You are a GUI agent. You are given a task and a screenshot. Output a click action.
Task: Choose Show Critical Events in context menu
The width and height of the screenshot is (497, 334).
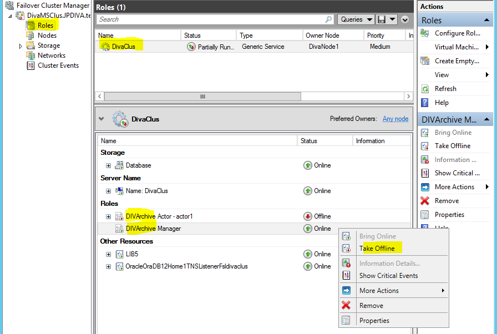coord(394,276)
